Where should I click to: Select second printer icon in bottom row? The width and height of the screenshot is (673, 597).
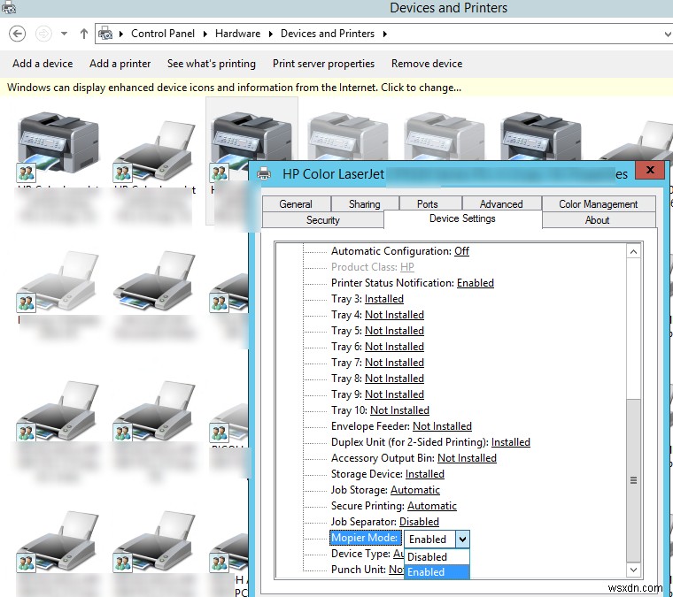click(x=154, y=541)
